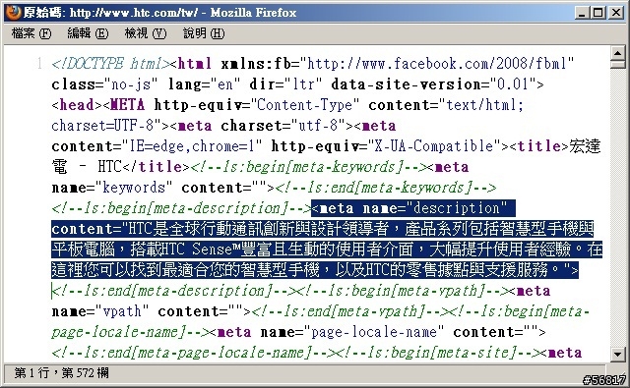Image resolution: width=630 pixels, height=388 pixels.
Task: Click the Firefox icon in title bar
Action: click(x=13, y=12)
